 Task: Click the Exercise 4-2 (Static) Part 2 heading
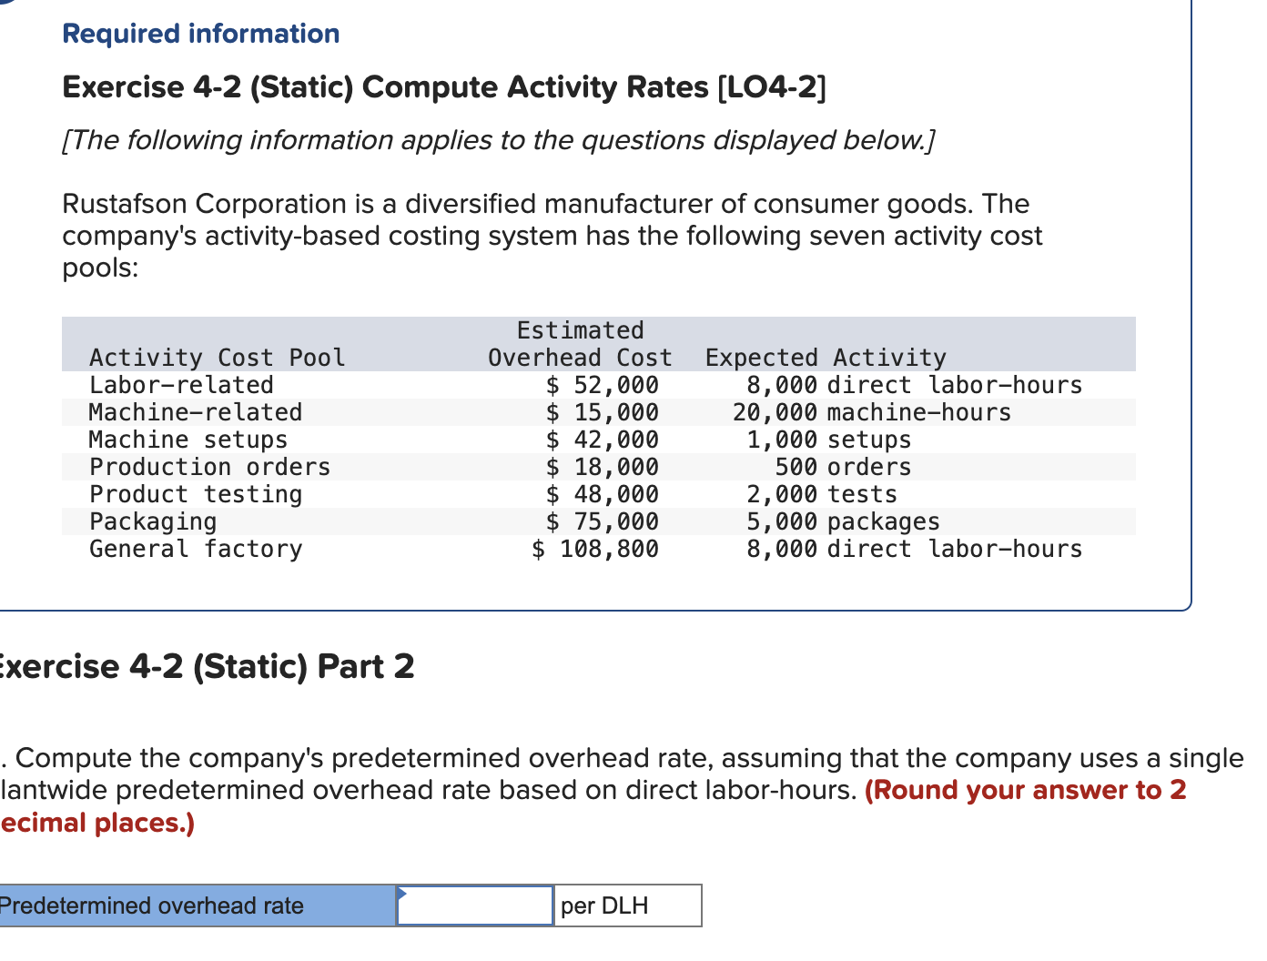point(207,666)
